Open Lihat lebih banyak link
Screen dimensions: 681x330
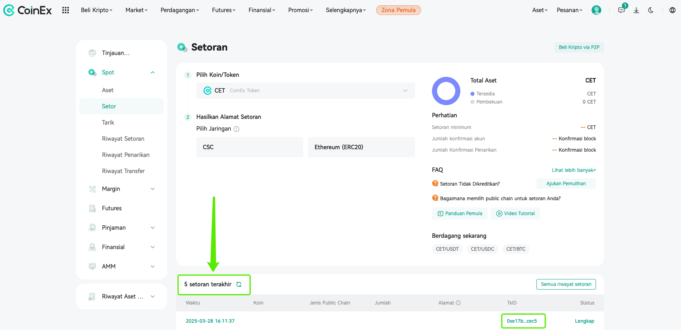pyautogui.click(x=574, y=170)
